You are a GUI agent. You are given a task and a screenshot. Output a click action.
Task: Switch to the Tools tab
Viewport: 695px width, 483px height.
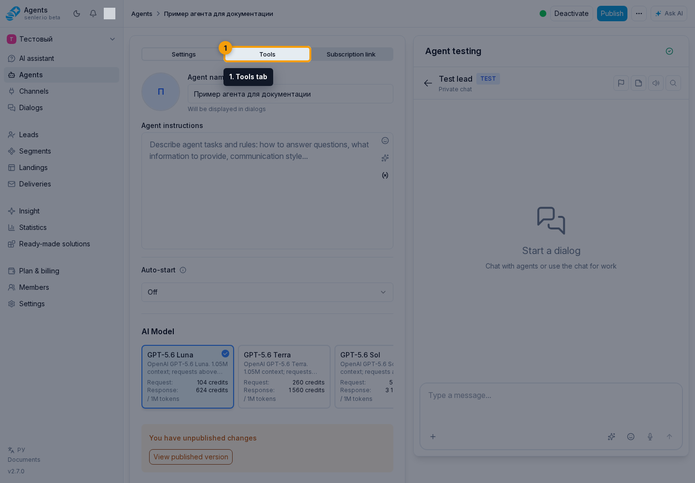pyautogui.click(x=267, y=54)
